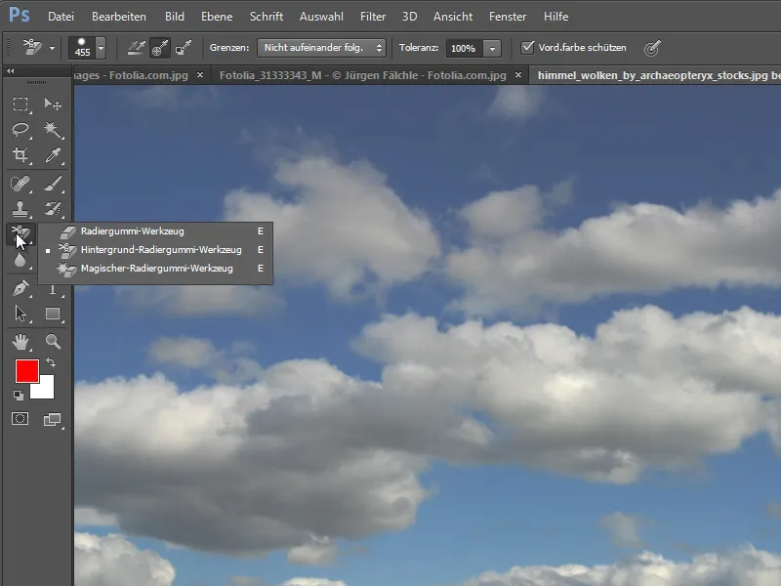Choose Hintergrund-Radiergummi-Werkzeug from the flyout
781x586 pixels.
(156, 250)
